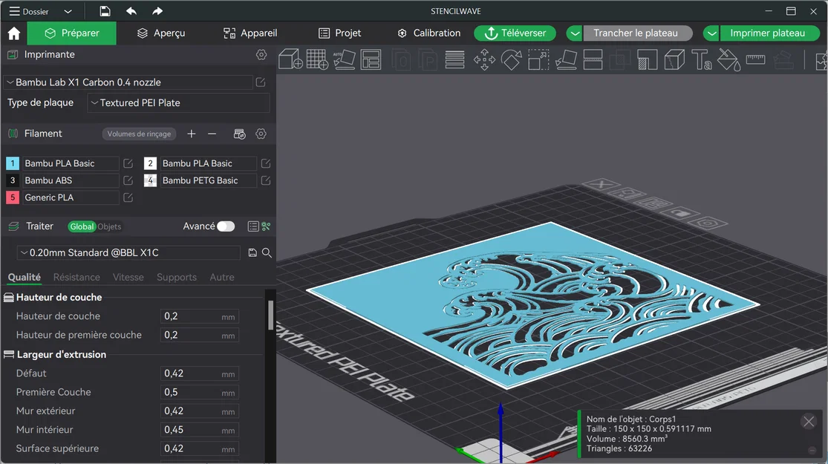This screenshot has height=464, width=828.
Task: Select the Measure ruler tool
Action: pyautogui.click(x=756, y=59)
